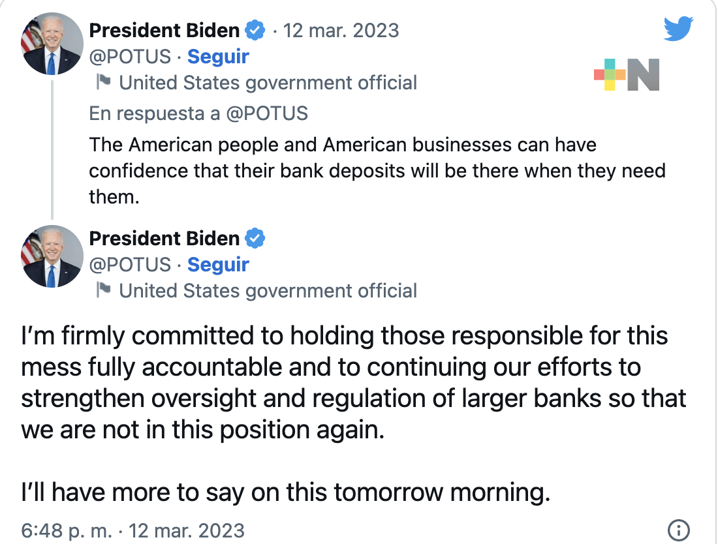Screen dimensions: 718x544
Task: Click the United States government official label
Action: [x=268, y=82]
